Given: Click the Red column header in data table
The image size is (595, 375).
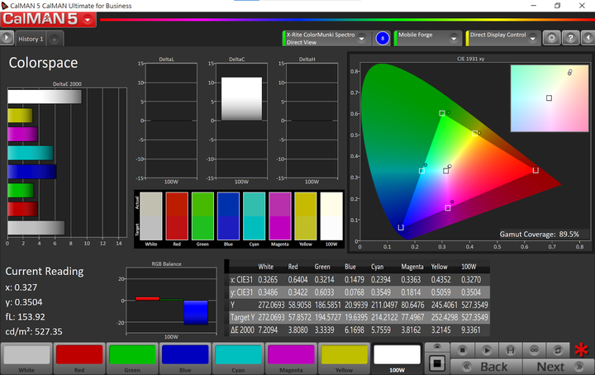Looking at the screenshot, I should (293, 267).
